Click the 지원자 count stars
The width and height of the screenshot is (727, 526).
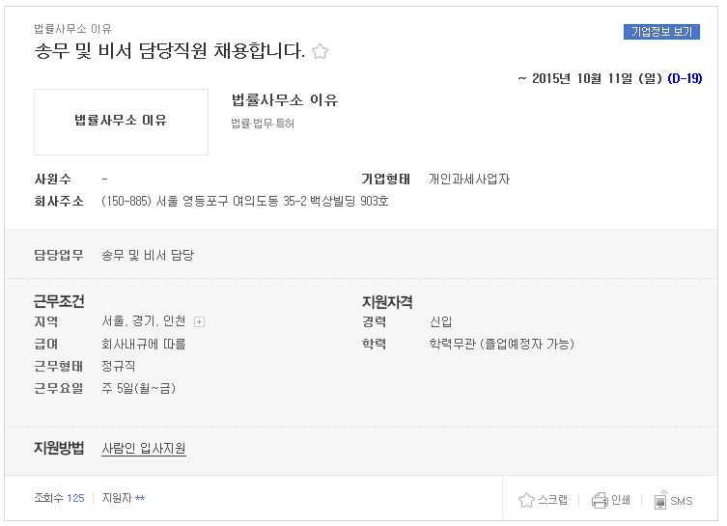tap(140, 498)
